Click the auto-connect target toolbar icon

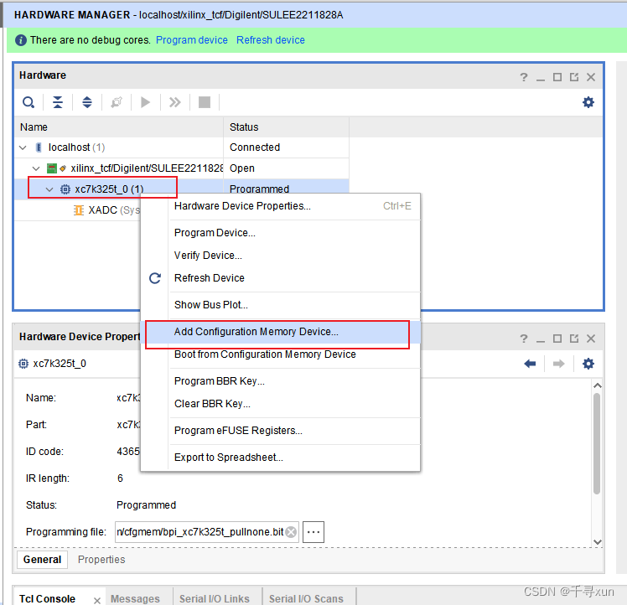(117, 102)
